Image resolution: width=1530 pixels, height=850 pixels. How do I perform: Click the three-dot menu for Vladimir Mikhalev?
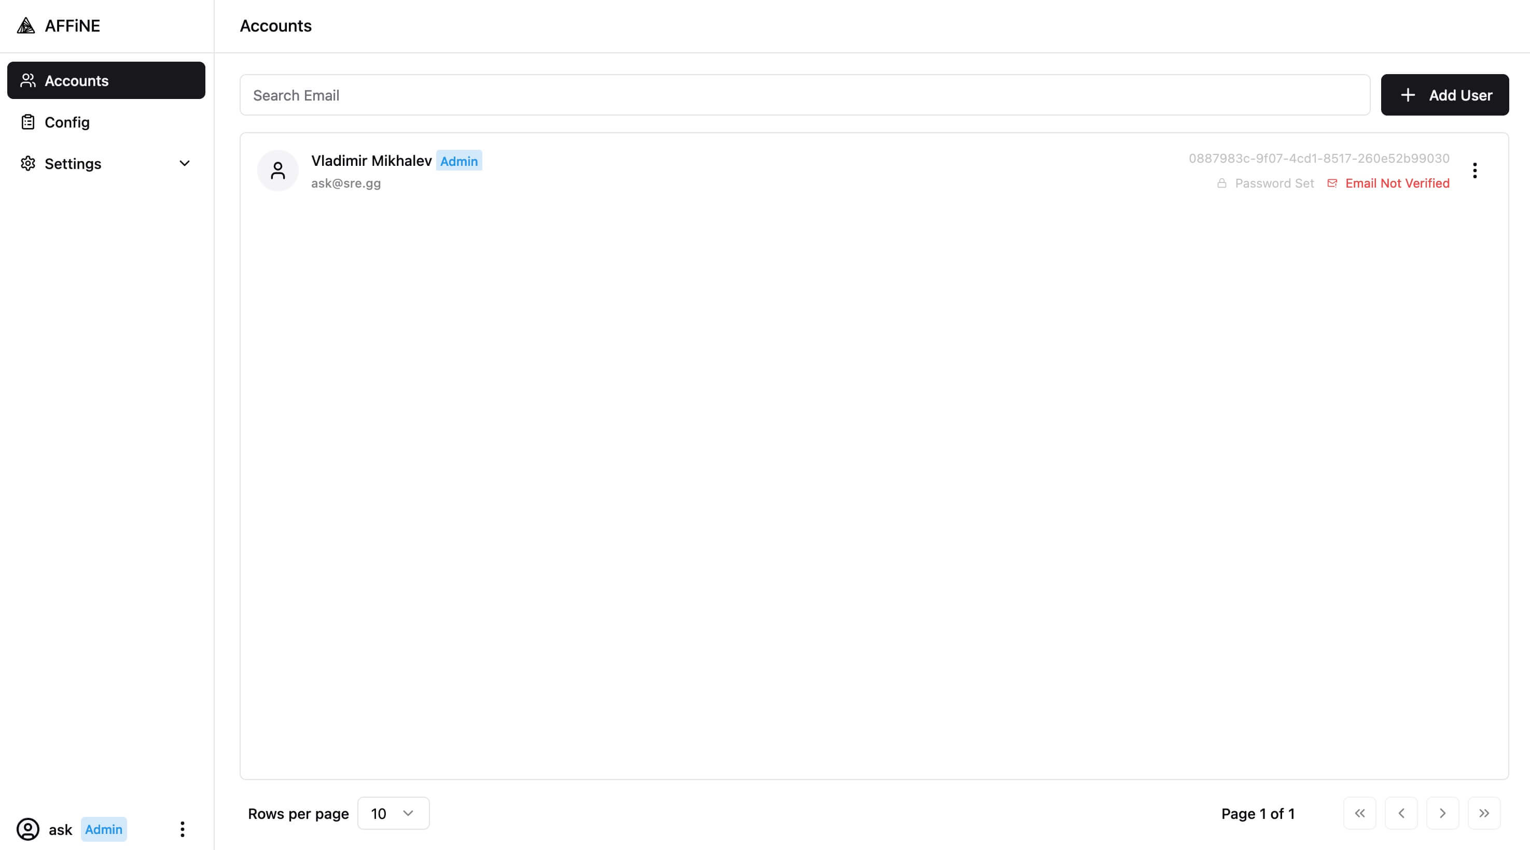1475,171
